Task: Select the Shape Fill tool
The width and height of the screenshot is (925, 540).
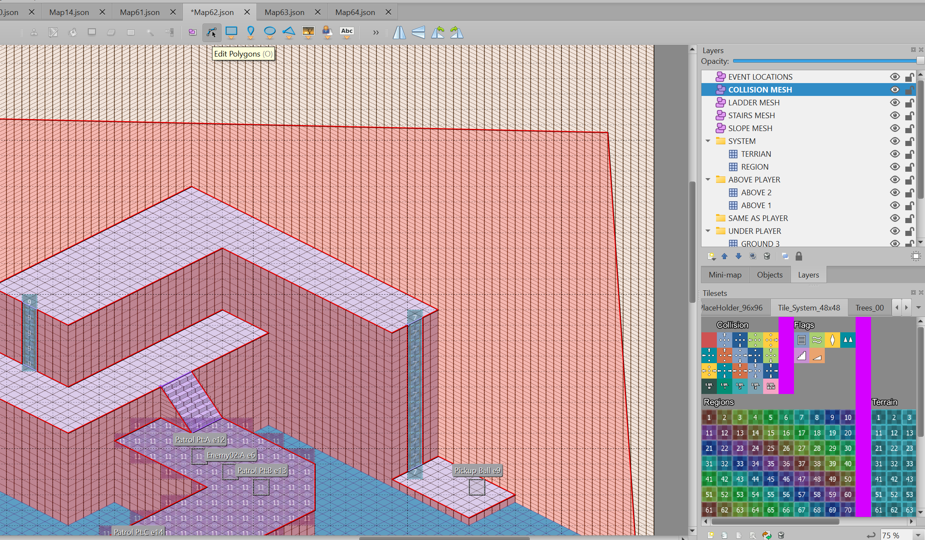Action: click(x=92, y=32)
